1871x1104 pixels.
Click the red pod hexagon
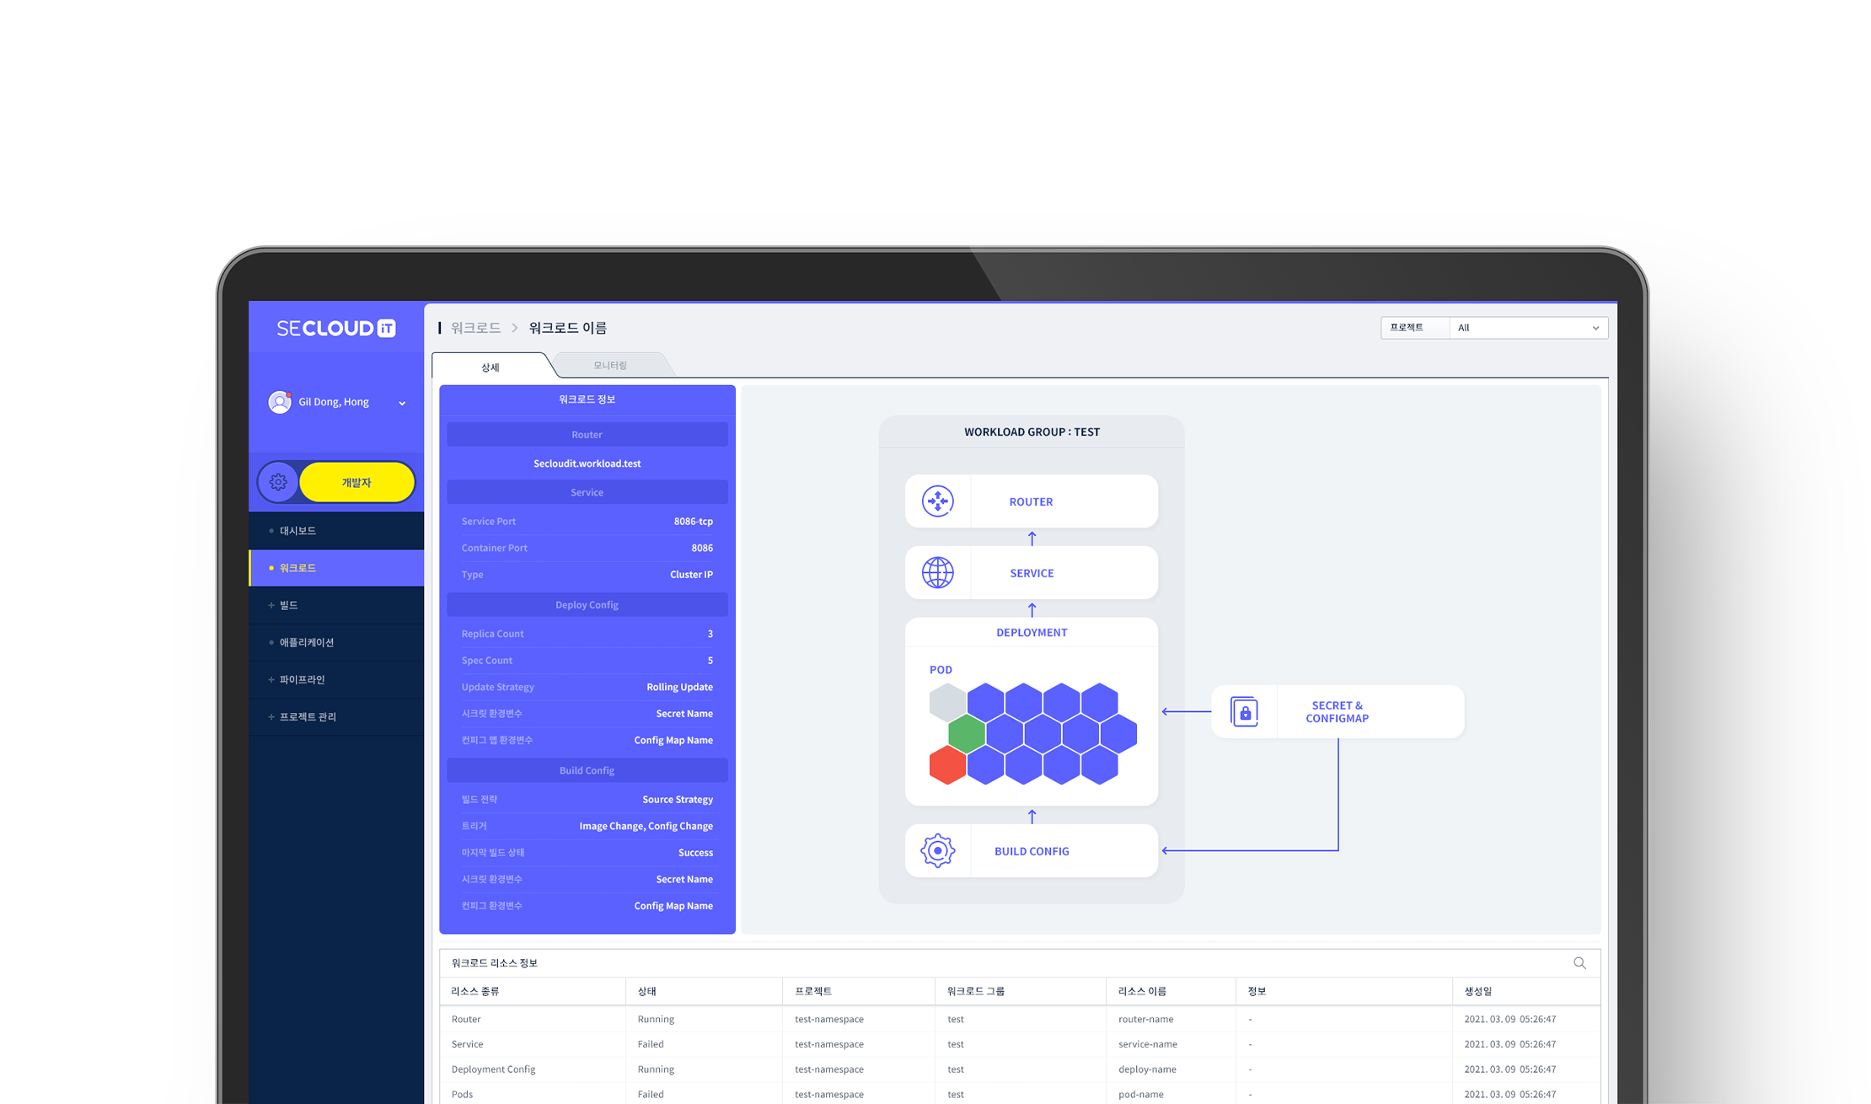[x=947, y=764]
